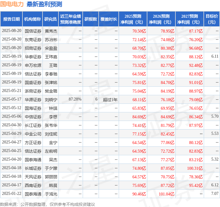The height and width of the screenshot is (207, 220).
Task: Click 中金公司 institution name
Action: pyautogui.click(x=33, y=134)
